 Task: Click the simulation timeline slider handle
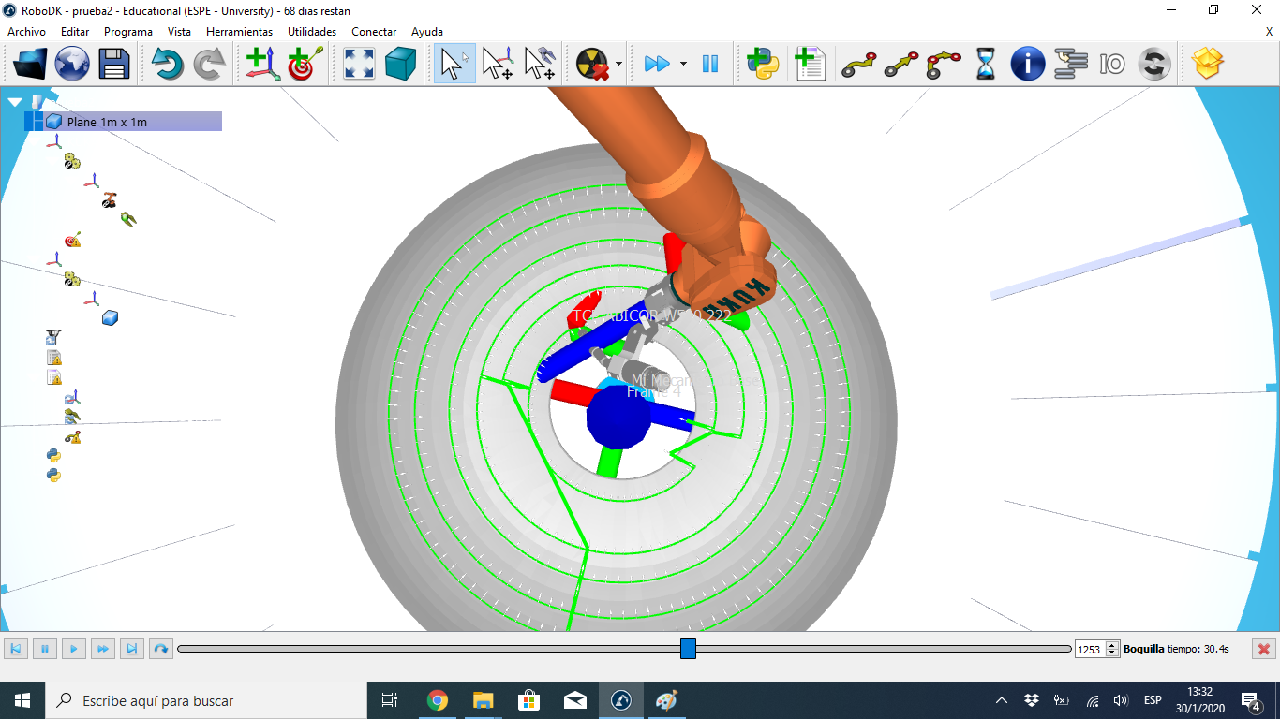pos(688,649)
